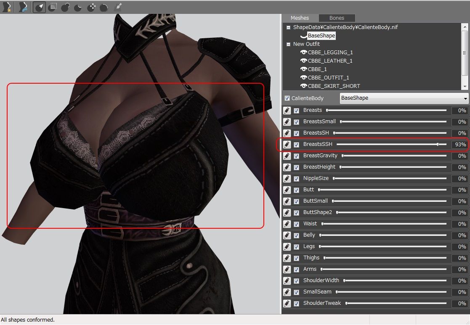This screenshot has width=470, height=325.
Task: Toggle visibility of CBBE_OUTFIT_1 mesh
Action: tap(303, 78)
